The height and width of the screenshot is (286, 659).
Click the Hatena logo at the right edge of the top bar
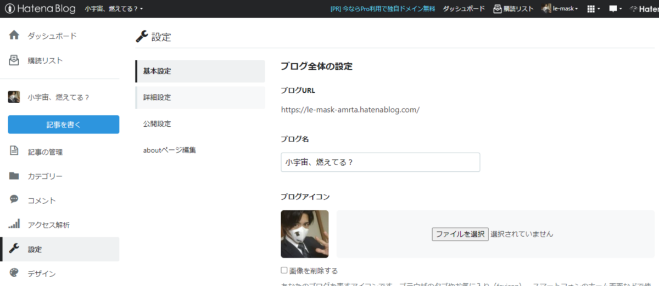(x=645, y=9)
